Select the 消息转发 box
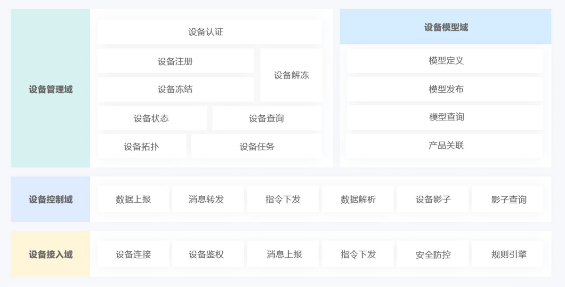Image resolution: width=565 pixels, height=287 pixels. tap(208, 199)
